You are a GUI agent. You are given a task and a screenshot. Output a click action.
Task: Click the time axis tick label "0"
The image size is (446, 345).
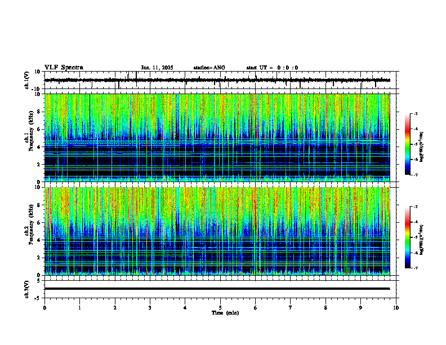coord(44,308)
